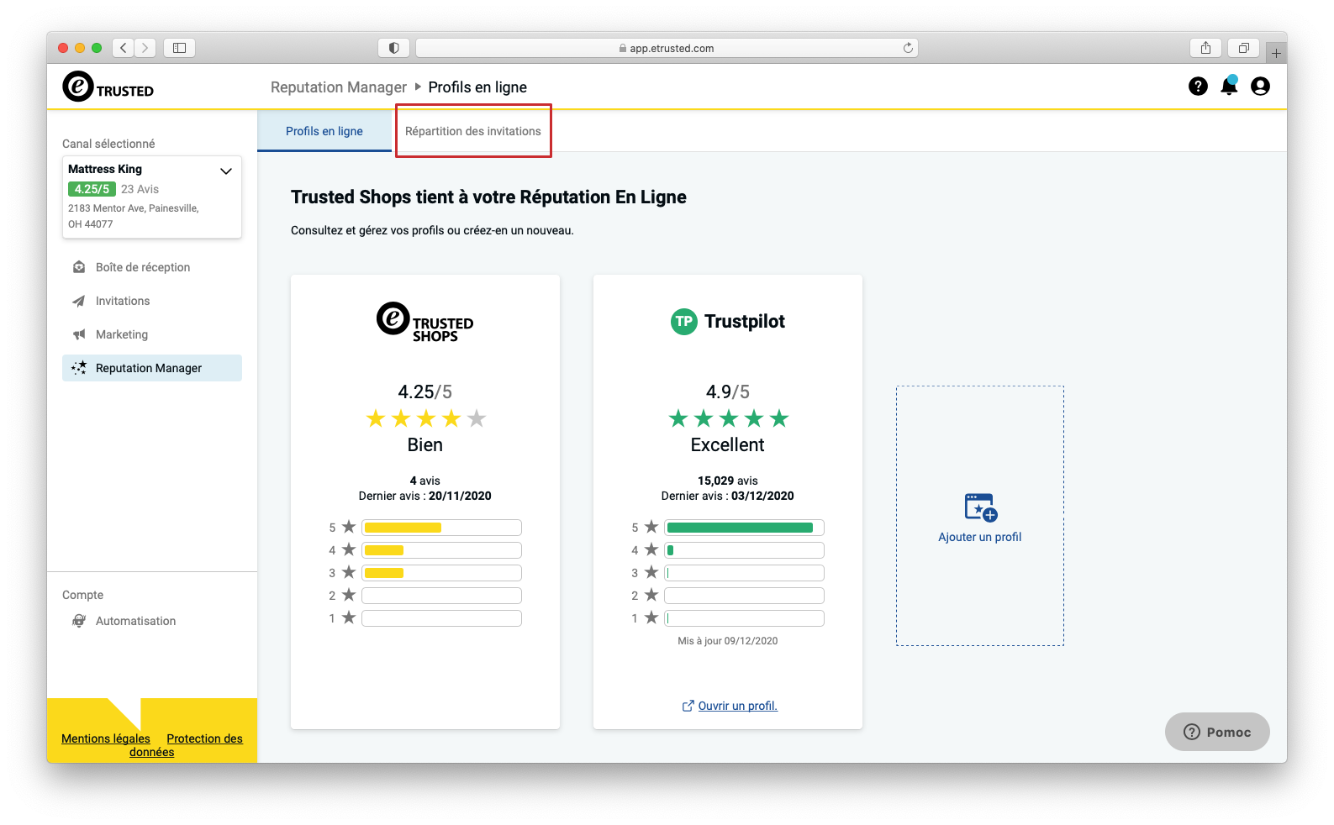Go back with Safari back arrow

[x=124, y=48]
